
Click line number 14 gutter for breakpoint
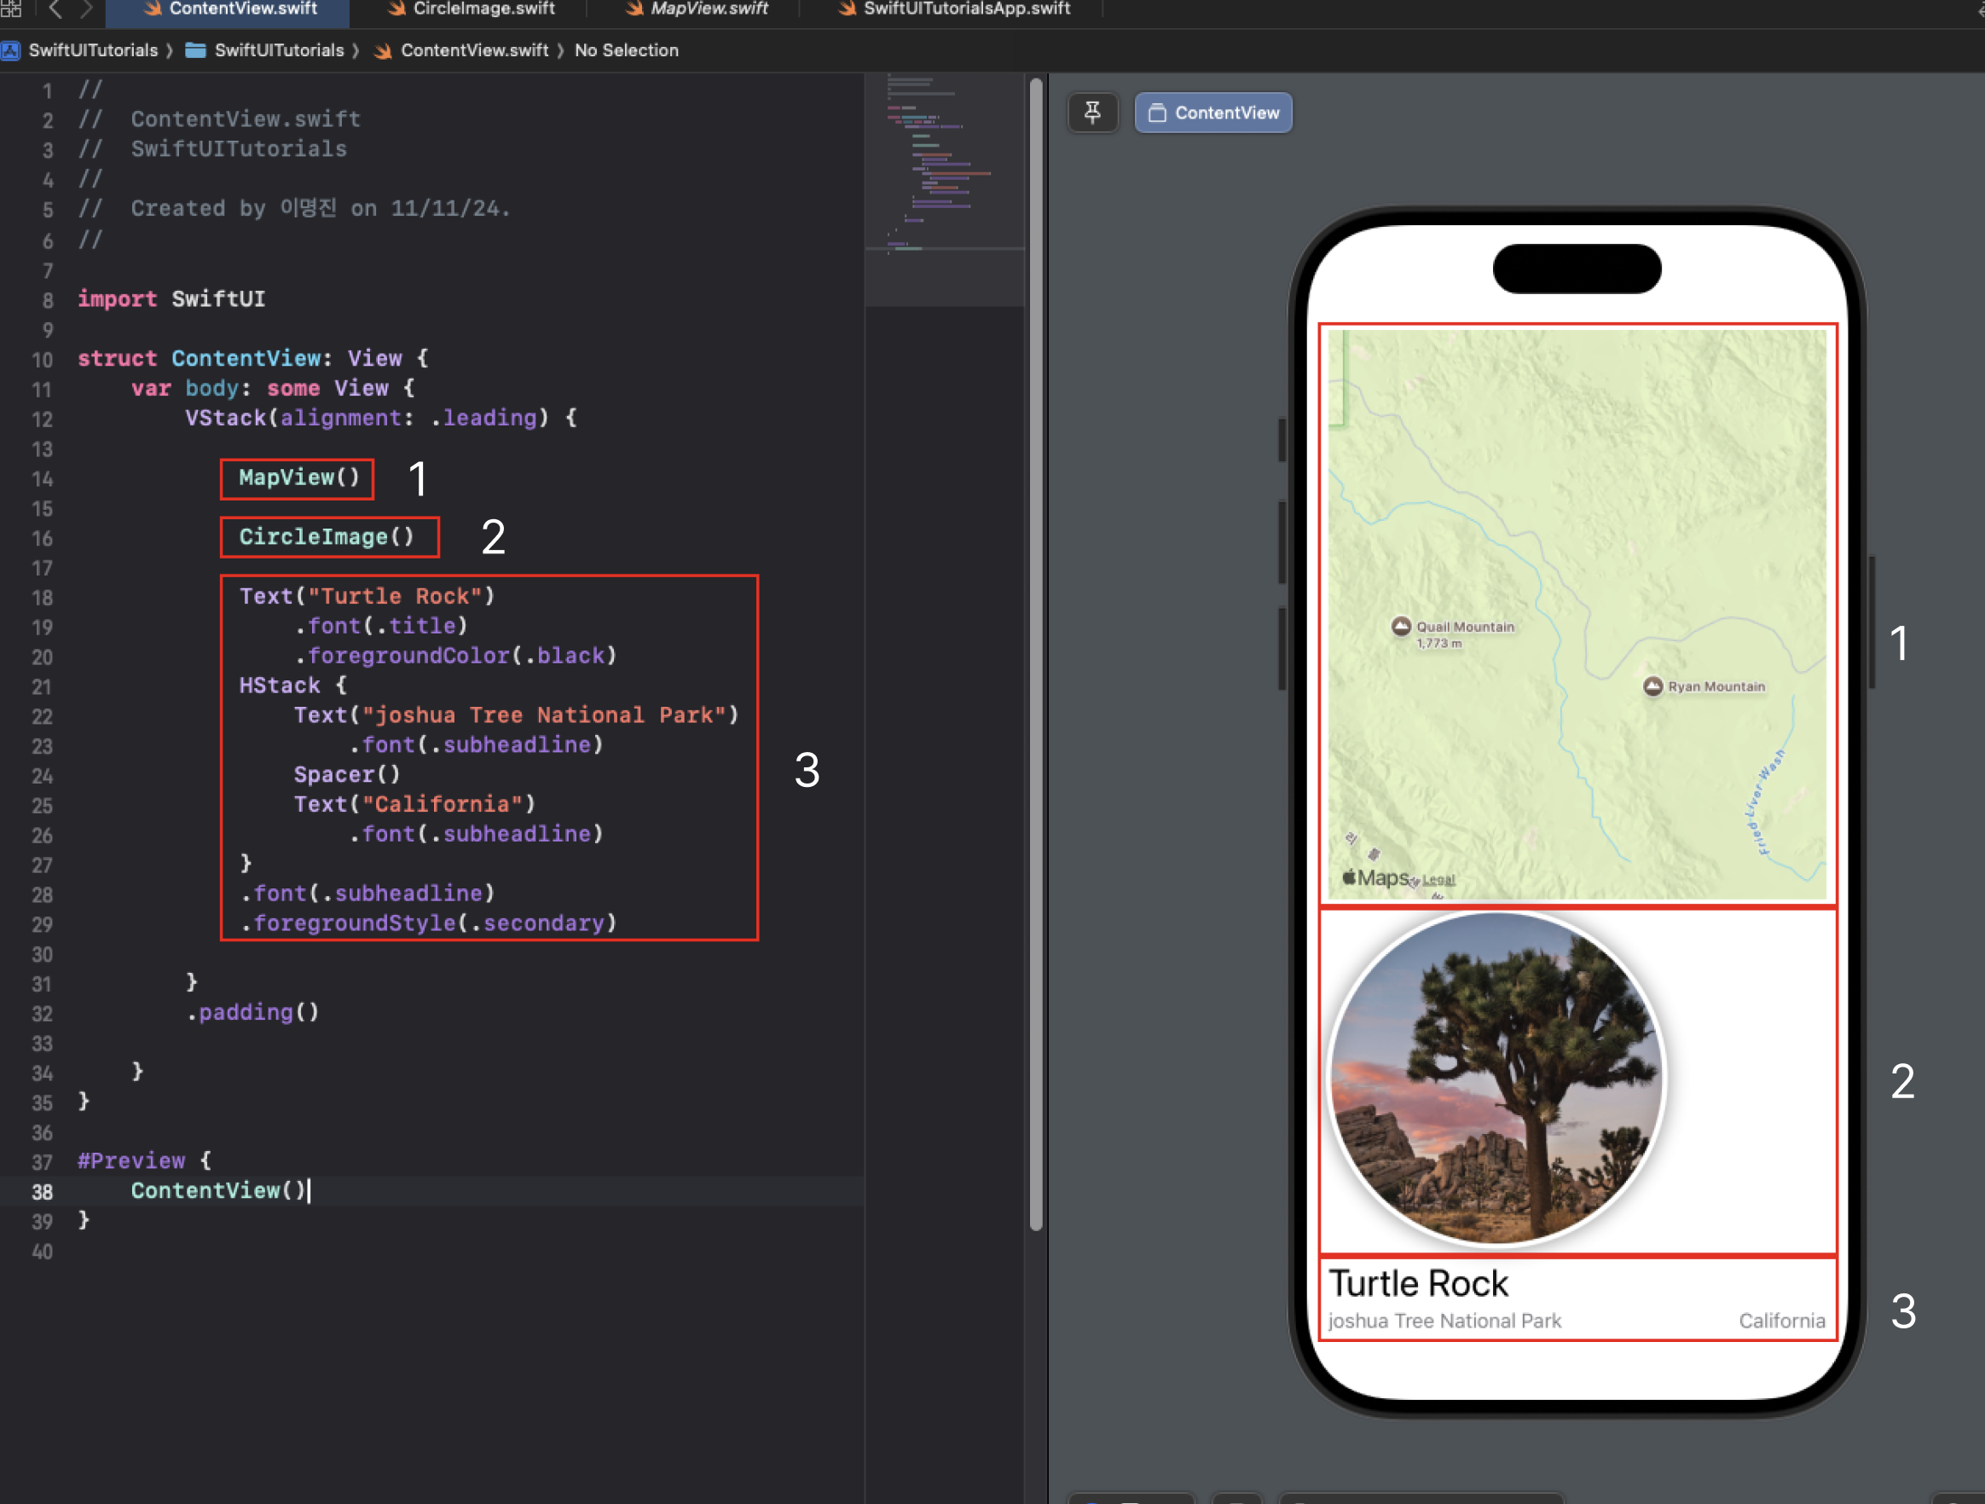pyautogui.click(x=42, y=479)
